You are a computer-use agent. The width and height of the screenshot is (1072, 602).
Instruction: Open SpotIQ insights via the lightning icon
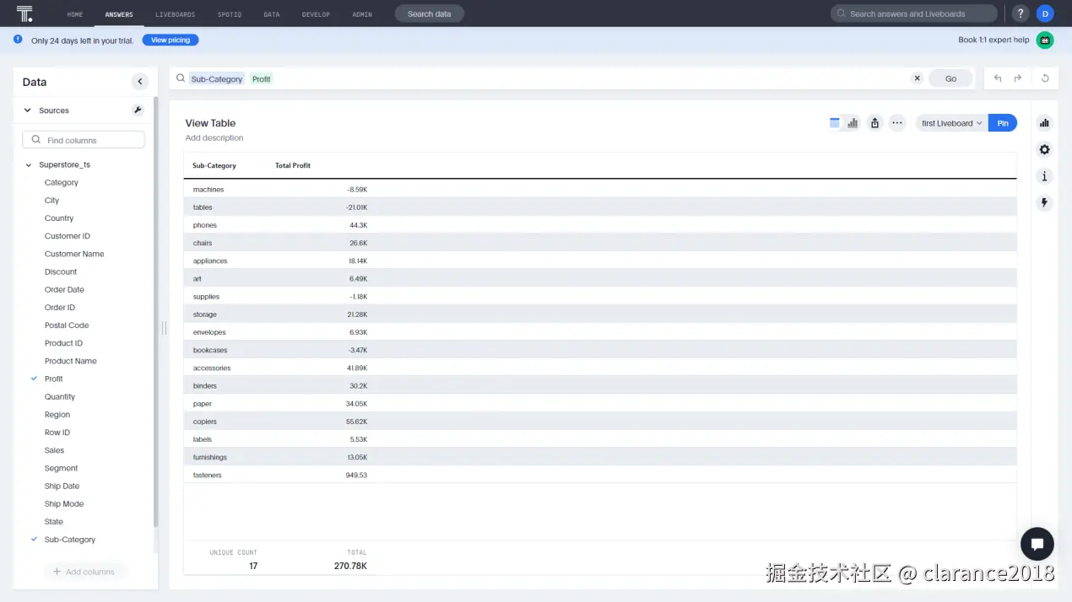1044,202
